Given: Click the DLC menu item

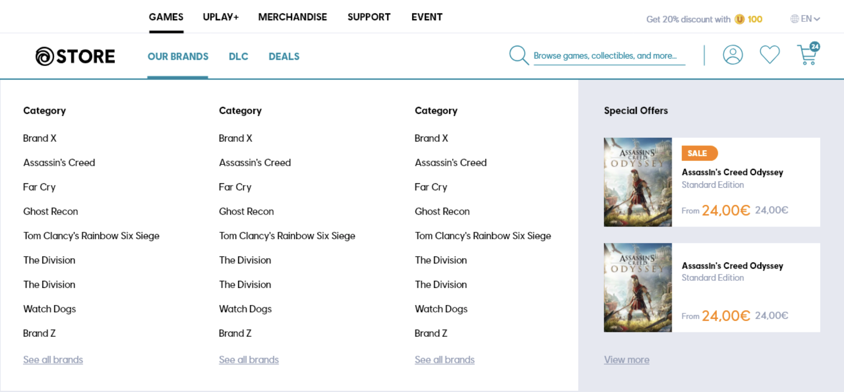Looking at the screenshot, I should point(238,56).
